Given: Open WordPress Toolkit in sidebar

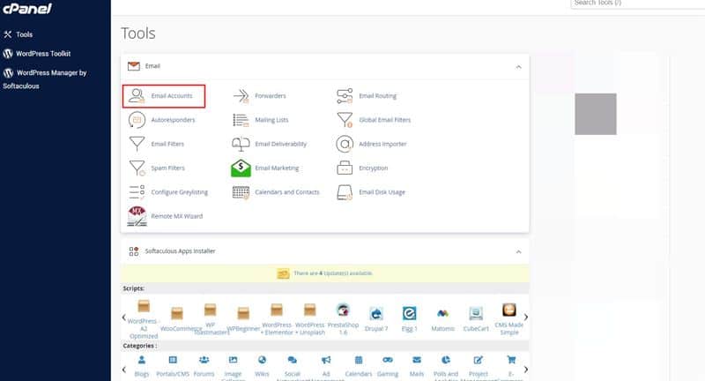Looking at the screenshot, I should point(37,54).
